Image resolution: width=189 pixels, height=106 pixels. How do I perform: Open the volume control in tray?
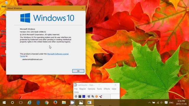tap(162, 102)
